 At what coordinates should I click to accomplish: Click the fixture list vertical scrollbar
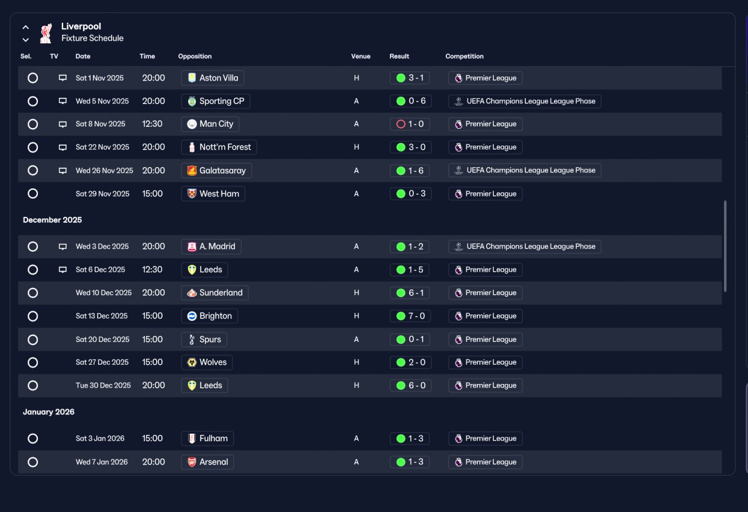[x=725, y=247]
